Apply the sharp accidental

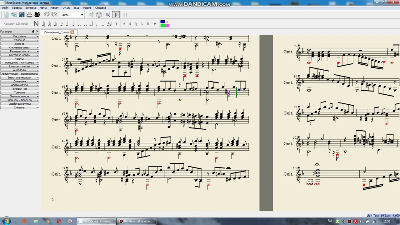pyautogui.click(x=130, y=24)
